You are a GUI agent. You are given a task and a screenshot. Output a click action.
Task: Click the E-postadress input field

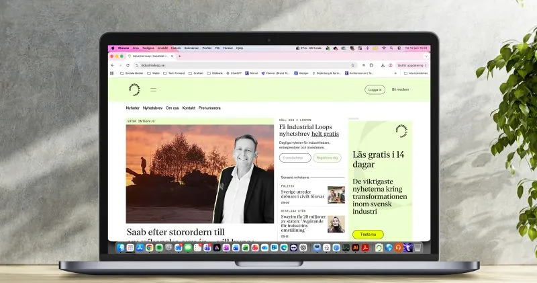[x=295, y=158]
